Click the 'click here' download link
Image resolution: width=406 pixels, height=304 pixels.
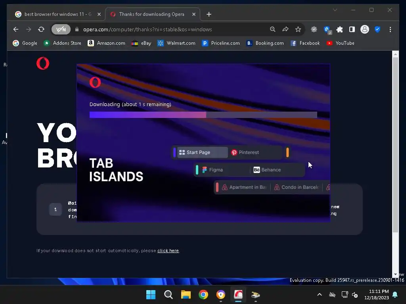[168, 251]
